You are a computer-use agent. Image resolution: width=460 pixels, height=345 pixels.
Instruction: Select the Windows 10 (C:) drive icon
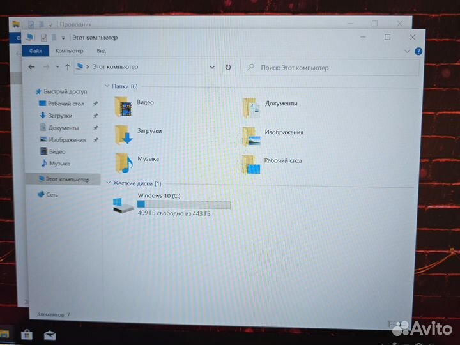click(x=123, y=206)
